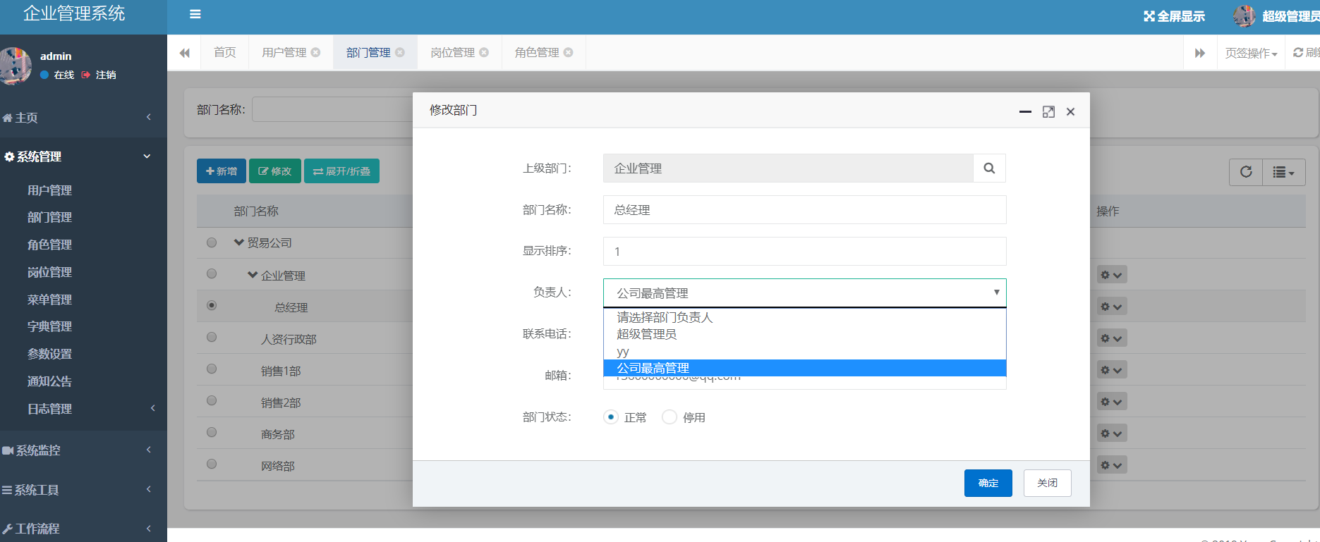Image resolution: width=1320 pixels, height=542 pixels.
Task: Collapse the 贸易公司 tree node
Action: (239, 242)
